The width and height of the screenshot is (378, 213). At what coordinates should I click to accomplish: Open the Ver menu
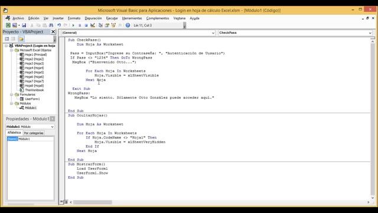point(46,18)
